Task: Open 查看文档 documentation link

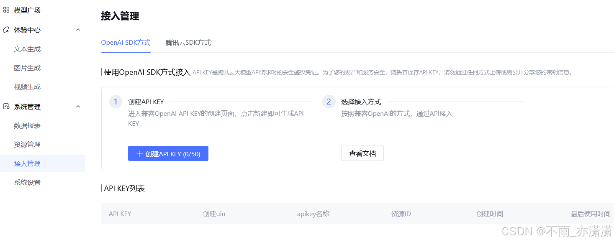Action: pos(362,153)
